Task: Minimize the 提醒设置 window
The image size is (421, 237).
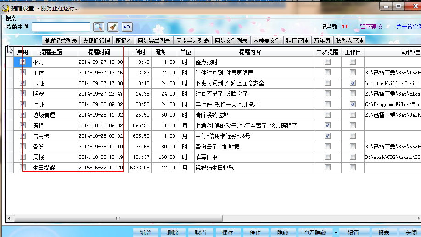Action: 386,6
